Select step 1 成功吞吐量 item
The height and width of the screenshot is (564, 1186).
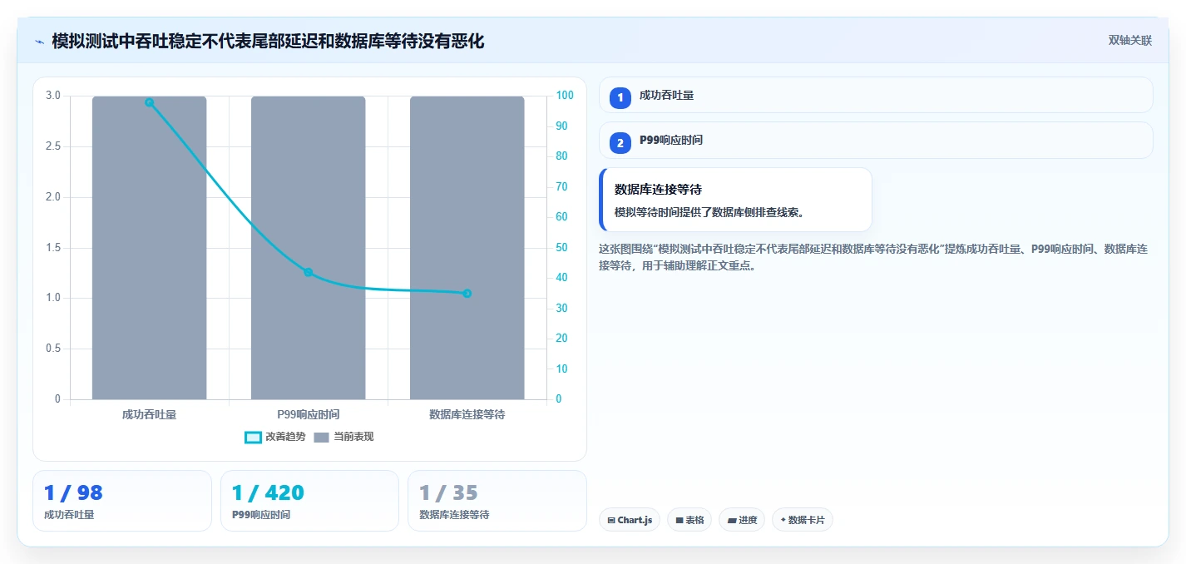pos(876,95)
